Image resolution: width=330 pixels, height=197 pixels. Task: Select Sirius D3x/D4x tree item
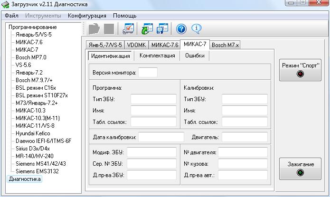(33, 149)
